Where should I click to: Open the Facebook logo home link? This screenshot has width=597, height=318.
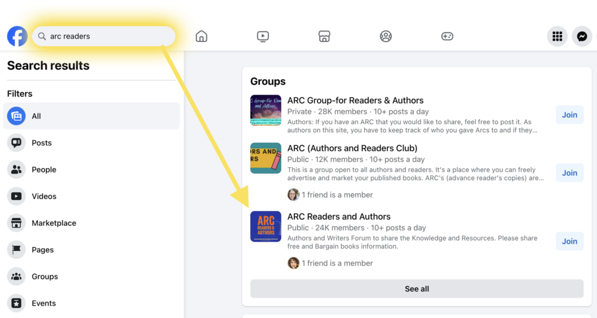[x=17, y=36]
